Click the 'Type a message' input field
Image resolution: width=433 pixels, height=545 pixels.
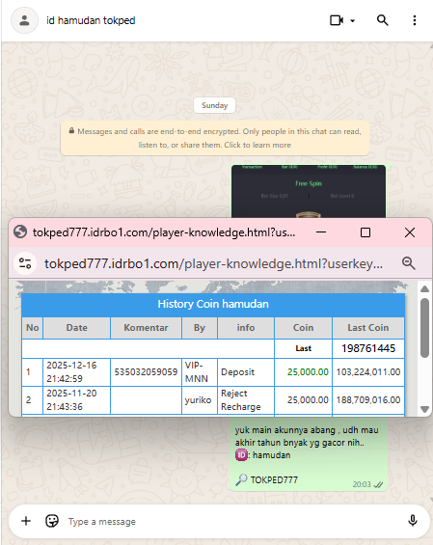coord(232,521)
